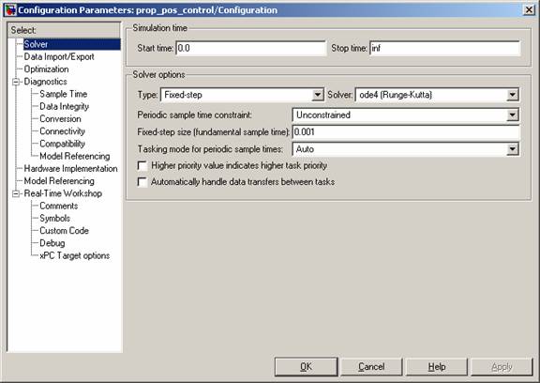The image size is (540, 383).
Task: Collapse the Real-Time Workshop tree node
Action: pyautogui.click(x=16, y=193)
